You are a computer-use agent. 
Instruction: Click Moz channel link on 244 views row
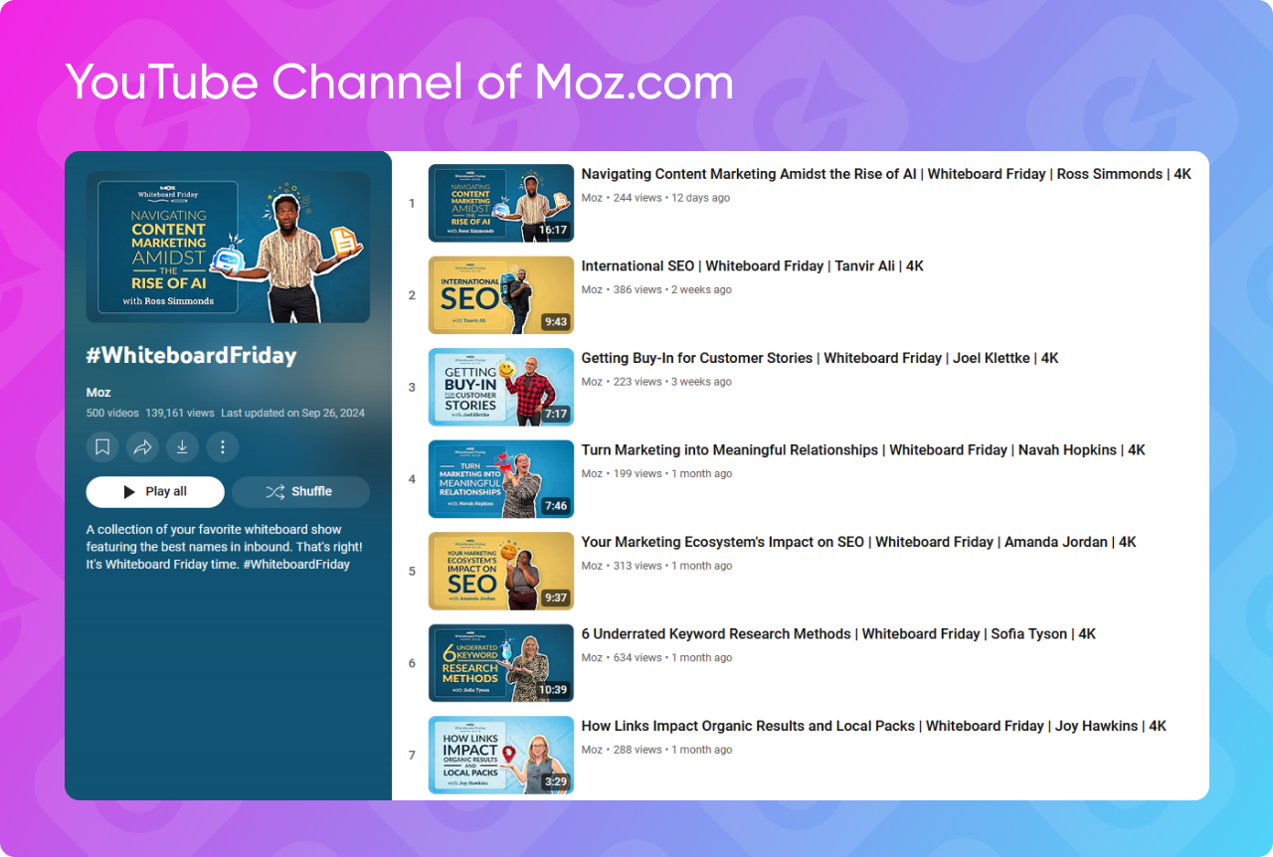[592, 198]
